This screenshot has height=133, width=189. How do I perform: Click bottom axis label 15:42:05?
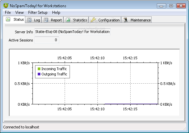pyautogui.click(x=65, y=109)
